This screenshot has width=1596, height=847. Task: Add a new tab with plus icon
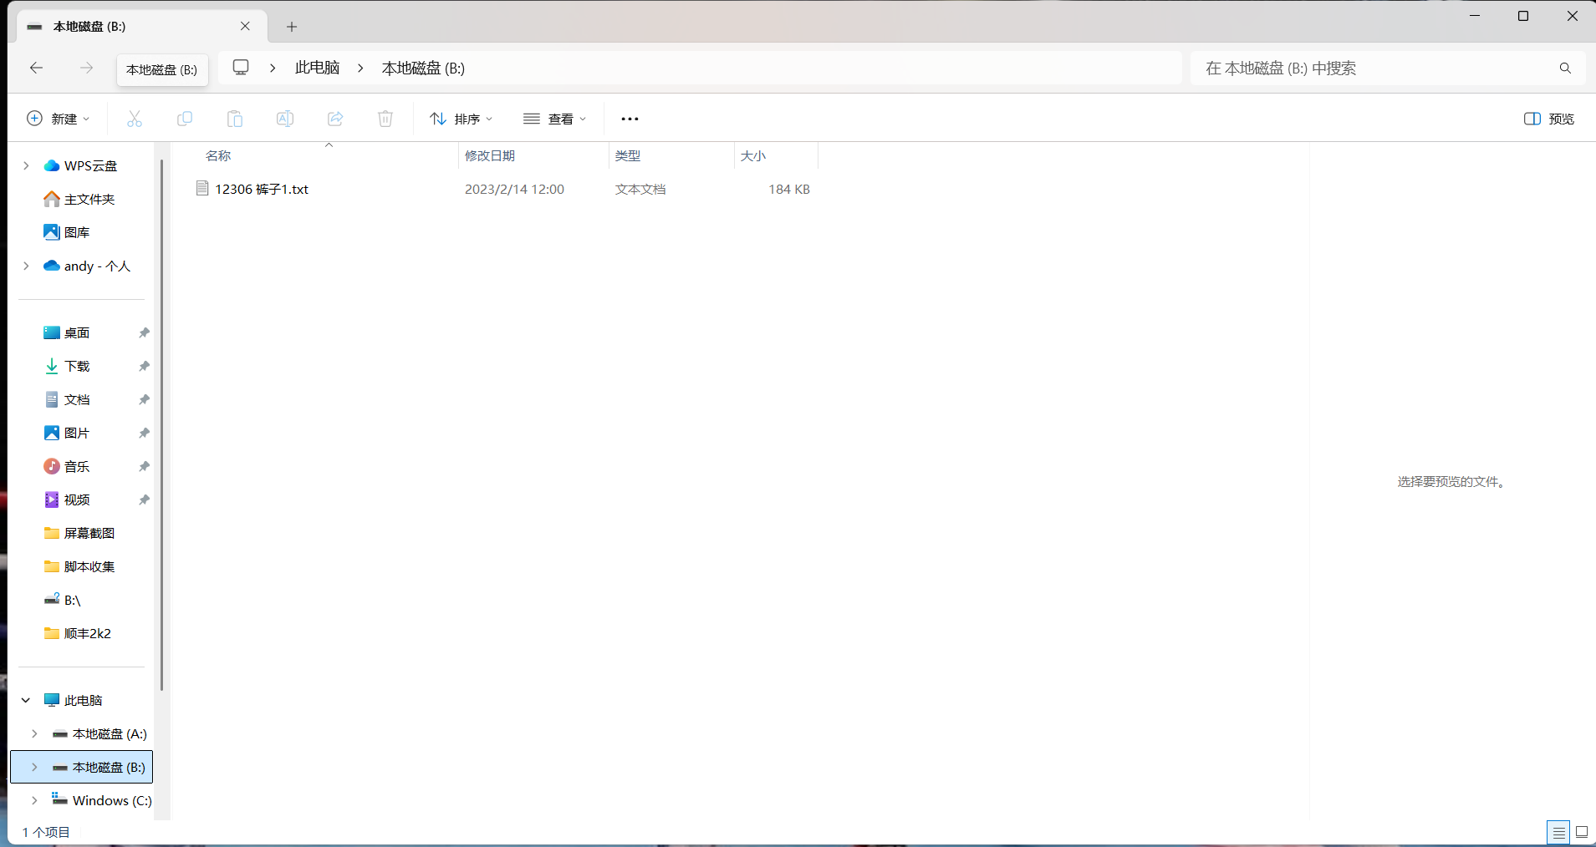point(292,27)
